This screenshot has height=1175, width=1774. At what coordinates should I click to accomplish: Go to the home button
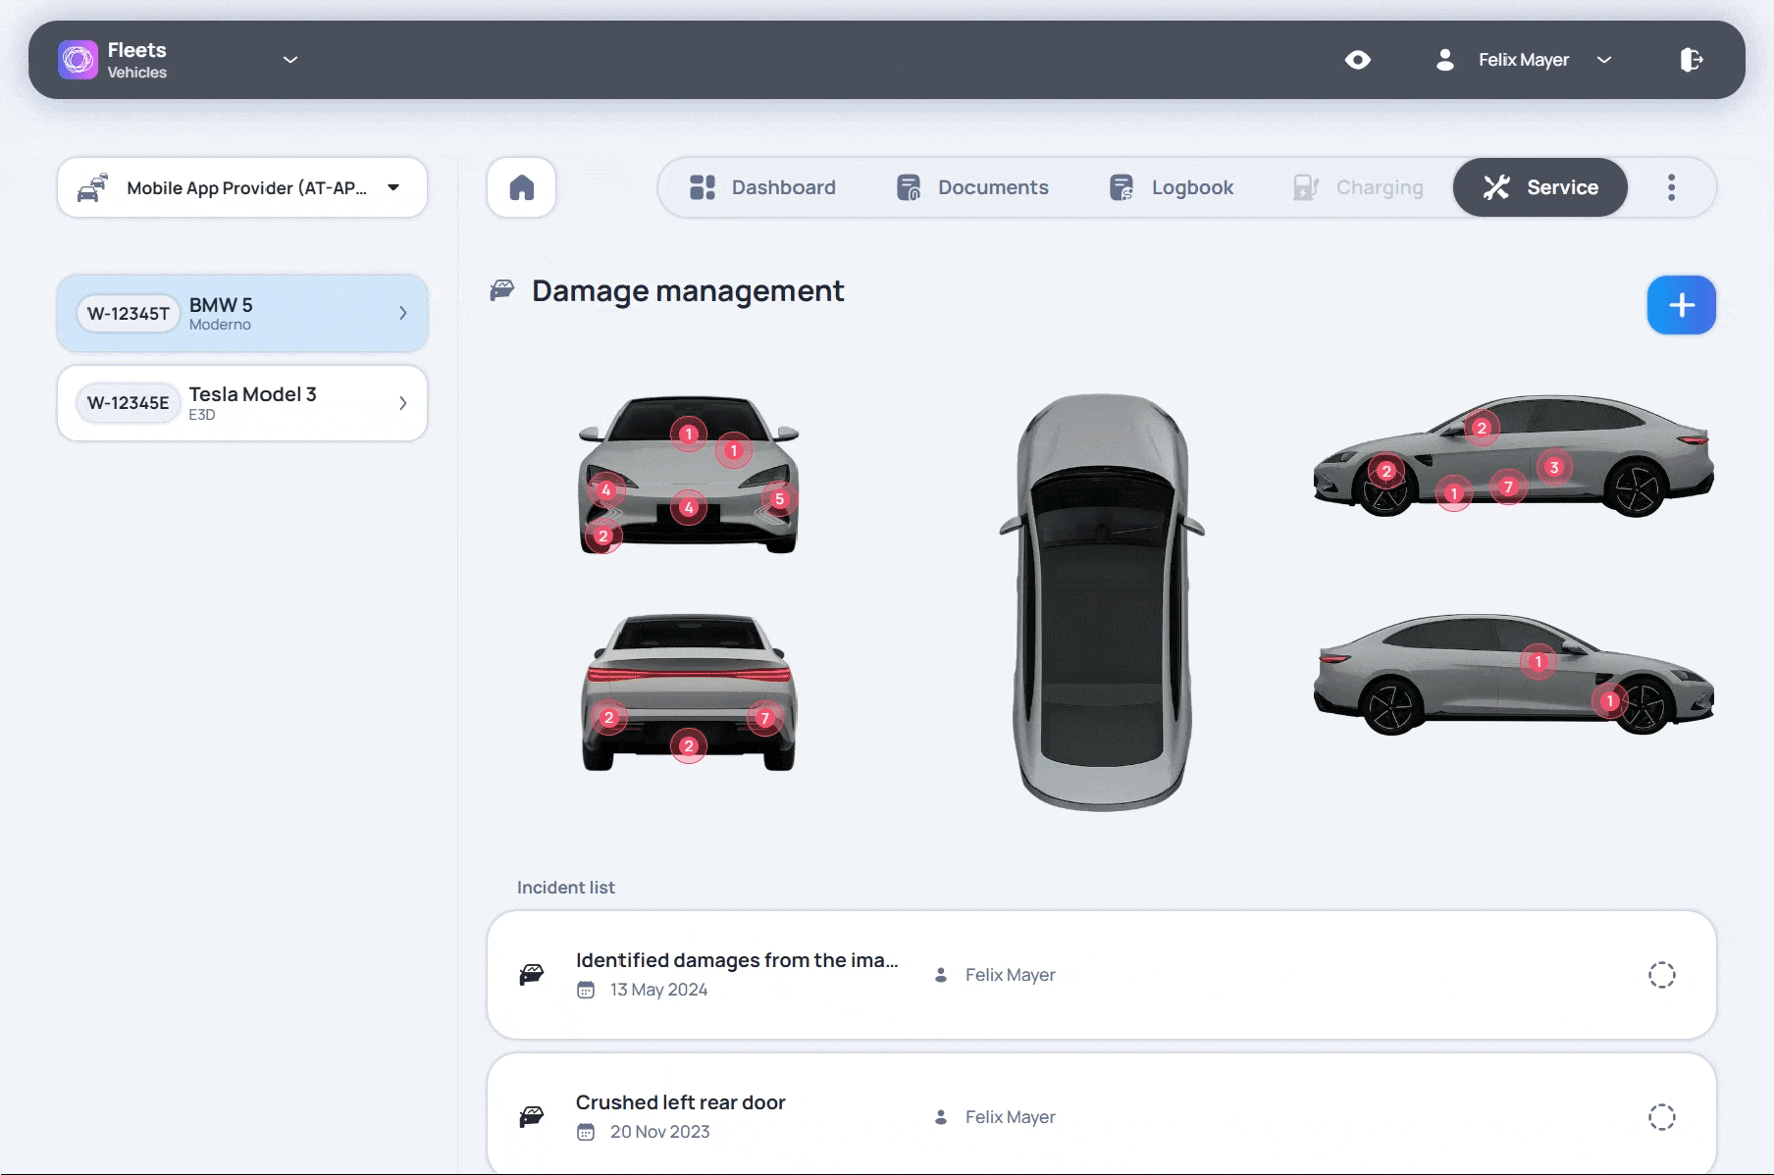[x=522, y=187]
